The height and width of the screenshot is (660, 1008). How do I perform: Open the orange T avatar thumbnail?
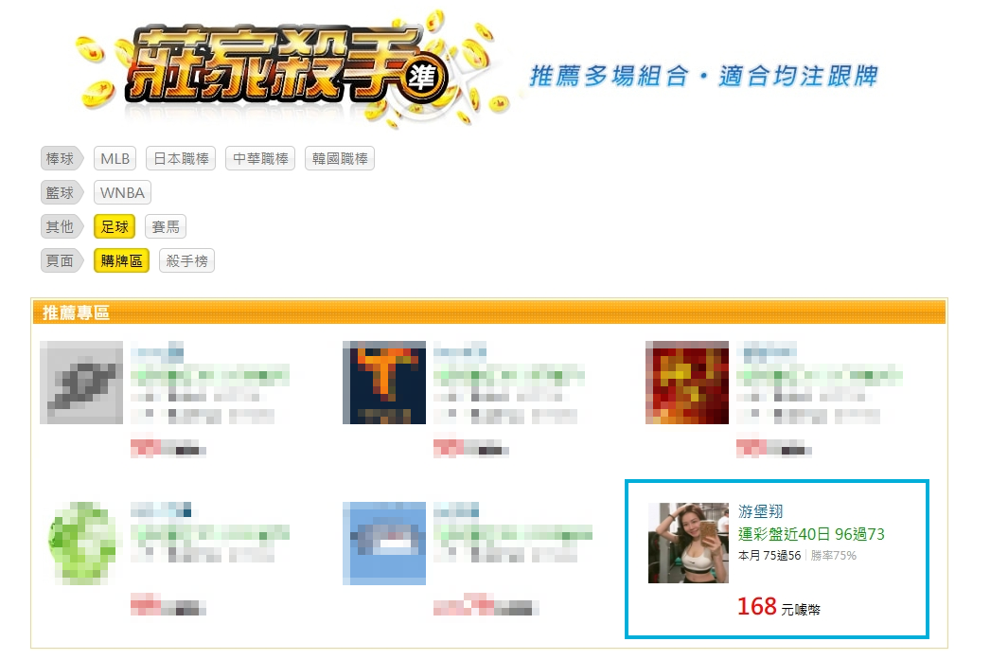(x=384, y=383)
